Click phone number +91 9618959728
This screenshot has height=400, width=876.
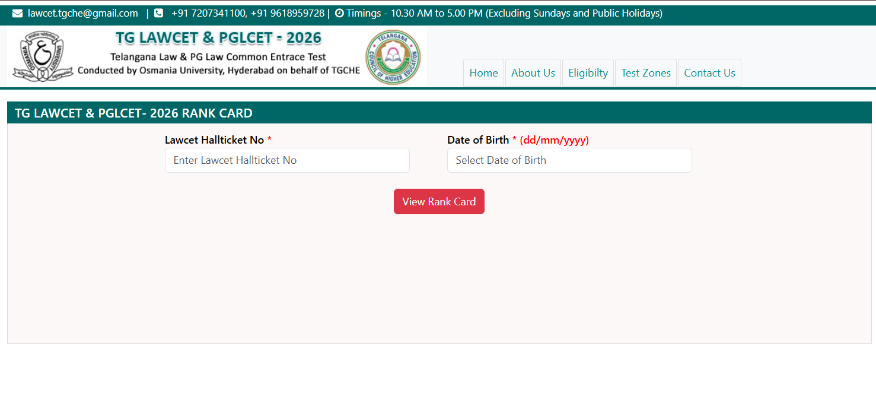(288, 13)
